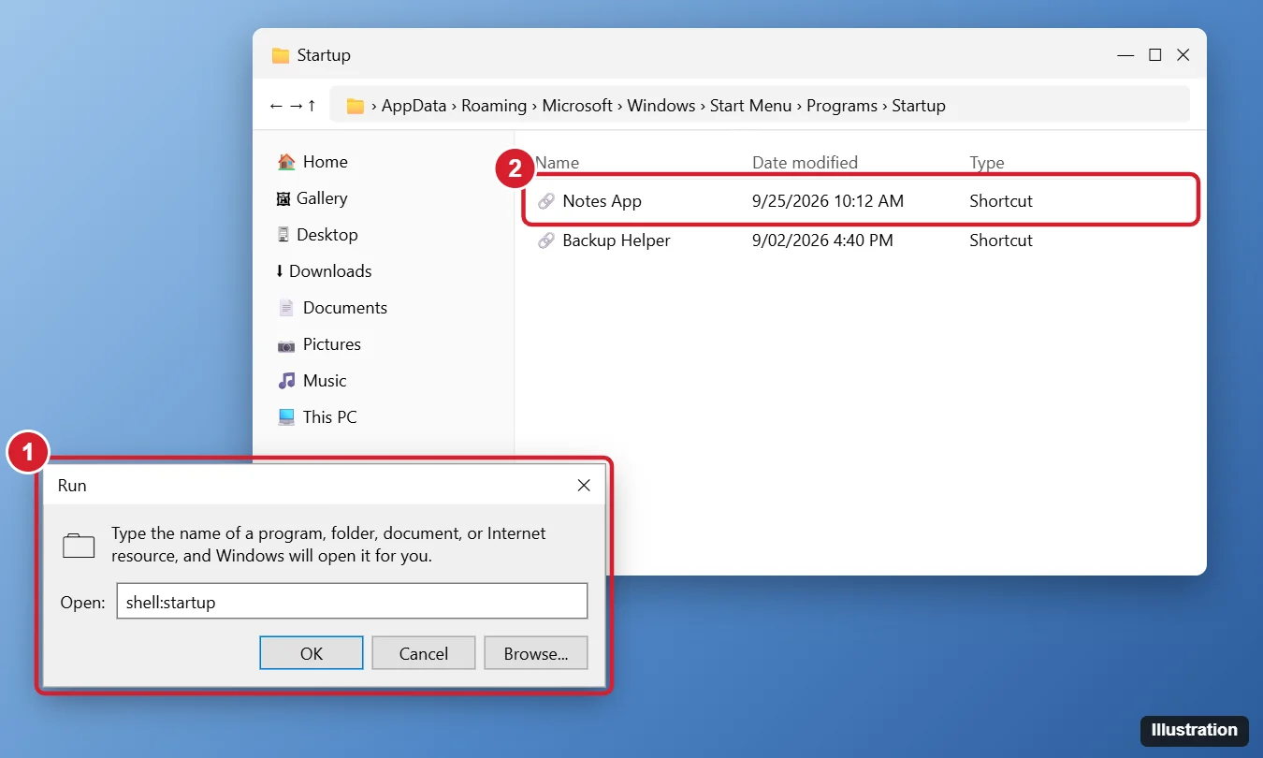Sort by the Date modified column
1263x758 pixels.
tap(806, 163)
